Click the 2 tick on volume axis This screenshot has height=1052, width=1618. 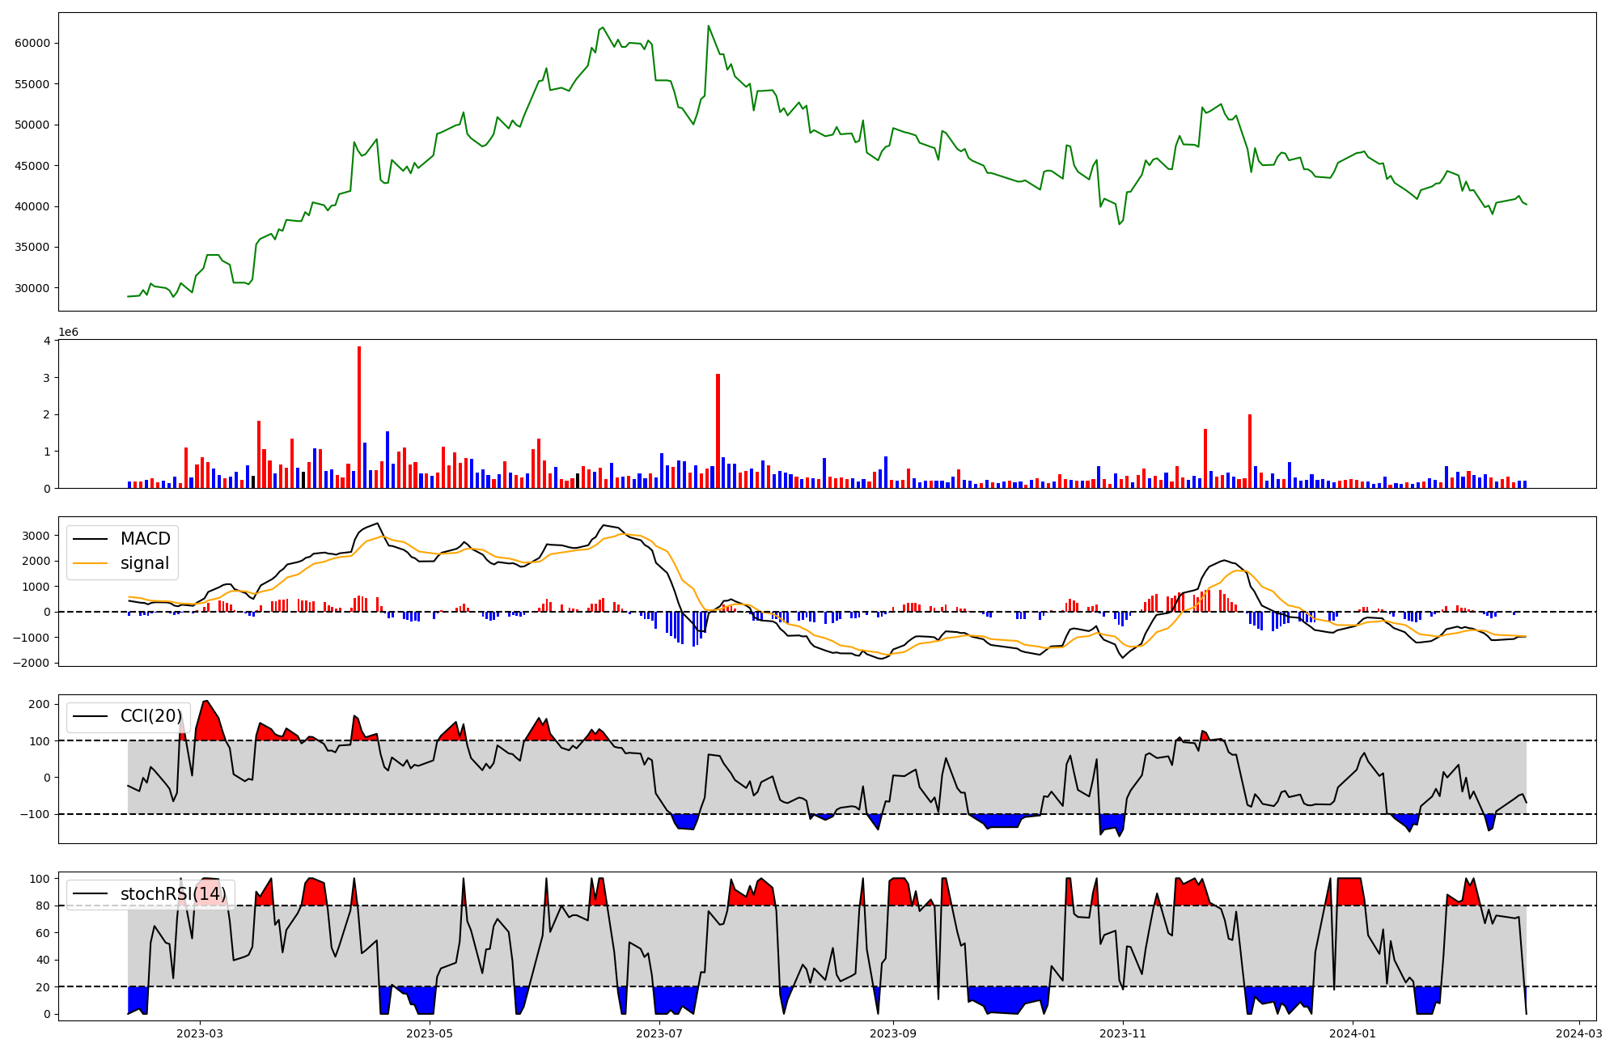point(47,415)
